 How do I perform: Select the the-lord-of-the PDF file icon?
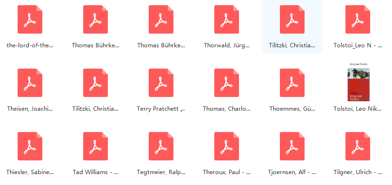30,19
